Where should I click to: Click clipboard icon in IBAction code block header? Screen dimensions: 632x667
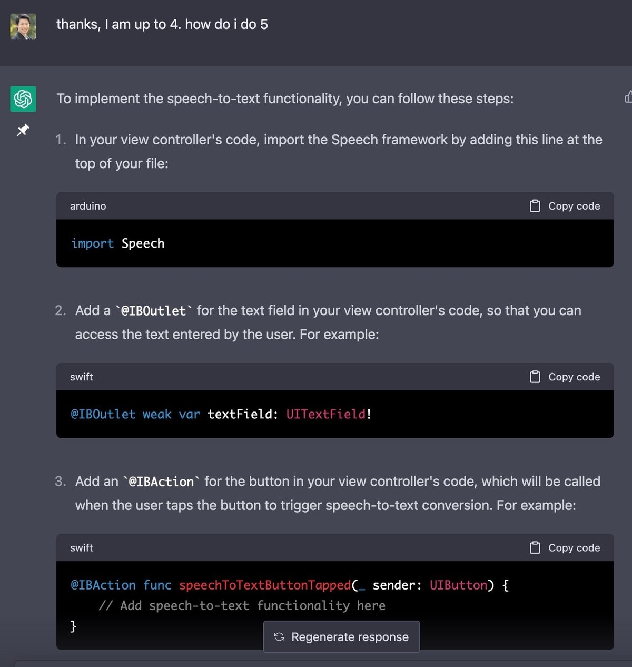pos(535,548)
